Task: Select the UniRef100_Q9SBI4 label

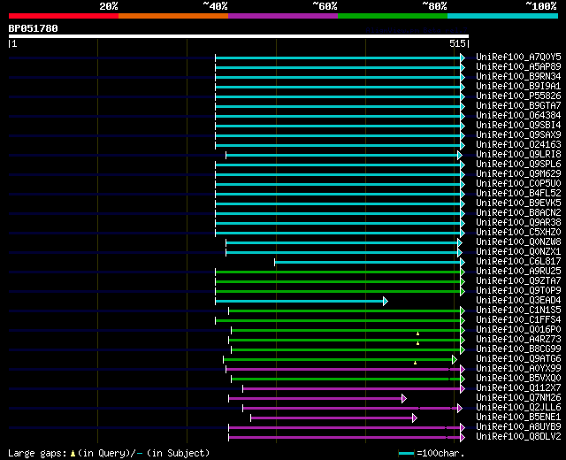Action: coord(518,126)
